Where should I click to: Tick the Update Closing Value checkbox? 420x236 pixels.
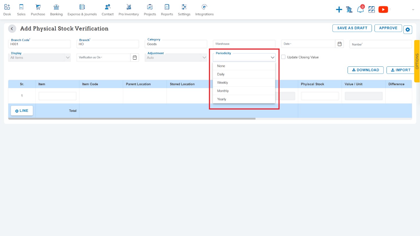(x=283, y=57)
